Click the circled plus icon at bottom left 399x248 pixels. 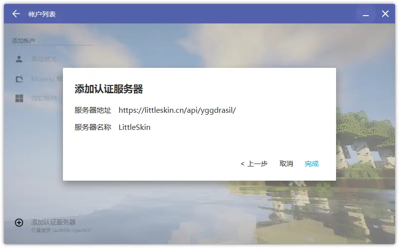point(19,223)
